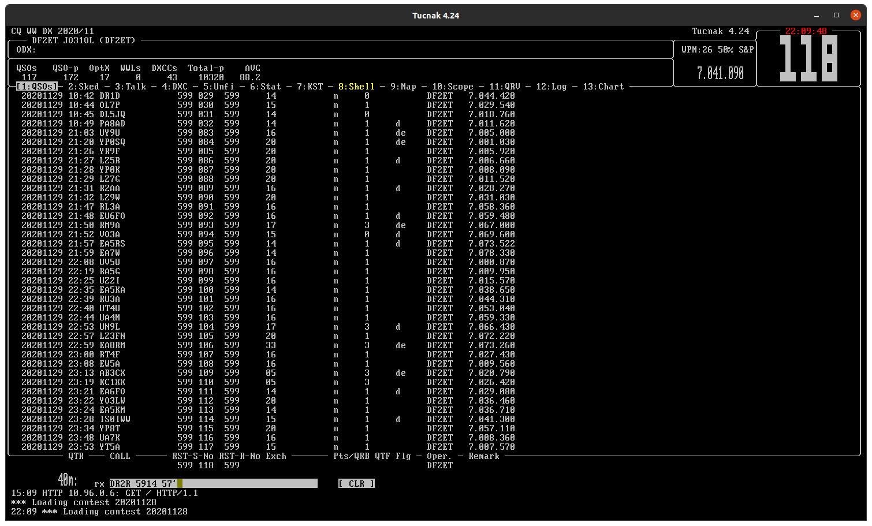
Task: Click the HTTP 10.96.0.6 log line
Action: coord(105,493)
